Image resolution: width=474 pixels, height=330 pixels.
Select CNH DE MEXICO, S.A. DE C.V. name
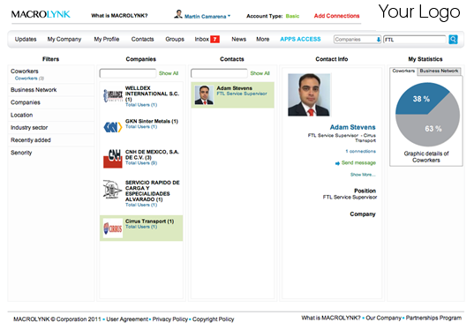pyautogui.click(x=152, y=154)
